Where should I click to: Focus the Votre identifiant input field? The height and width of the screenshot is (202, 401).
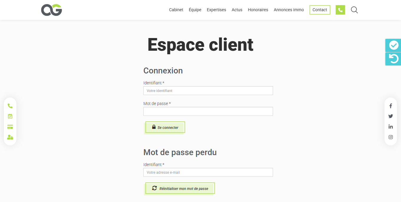click(208, 91)
